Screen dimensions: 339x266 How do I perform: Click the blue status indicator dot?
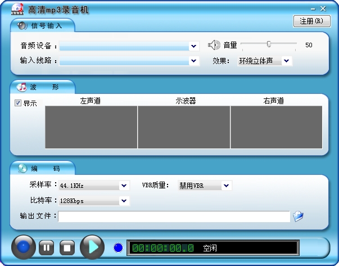[x=118, y=247]
